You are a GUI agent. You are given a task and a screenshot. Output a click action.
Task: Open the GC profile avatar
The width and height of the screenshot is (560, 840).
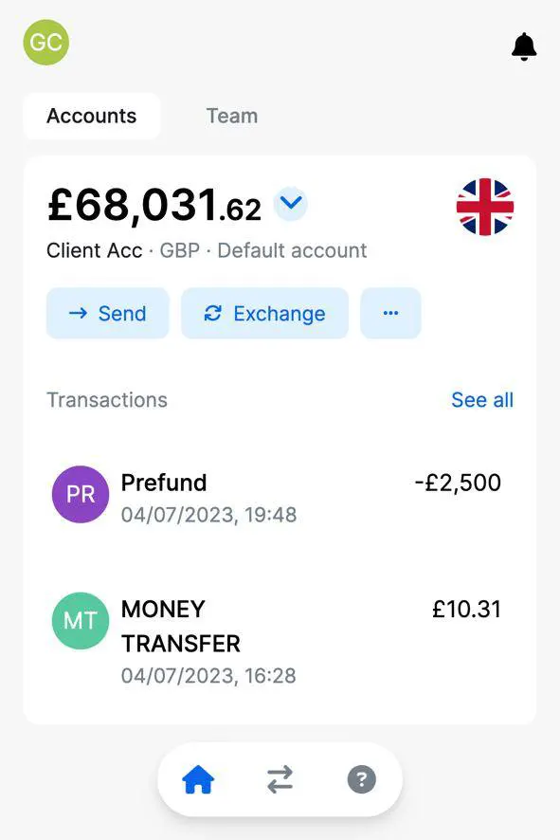46,43
